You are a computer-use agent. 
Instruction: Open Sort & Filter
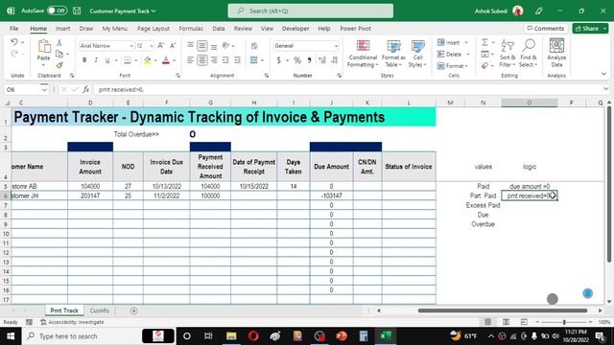tap(508, 54)
